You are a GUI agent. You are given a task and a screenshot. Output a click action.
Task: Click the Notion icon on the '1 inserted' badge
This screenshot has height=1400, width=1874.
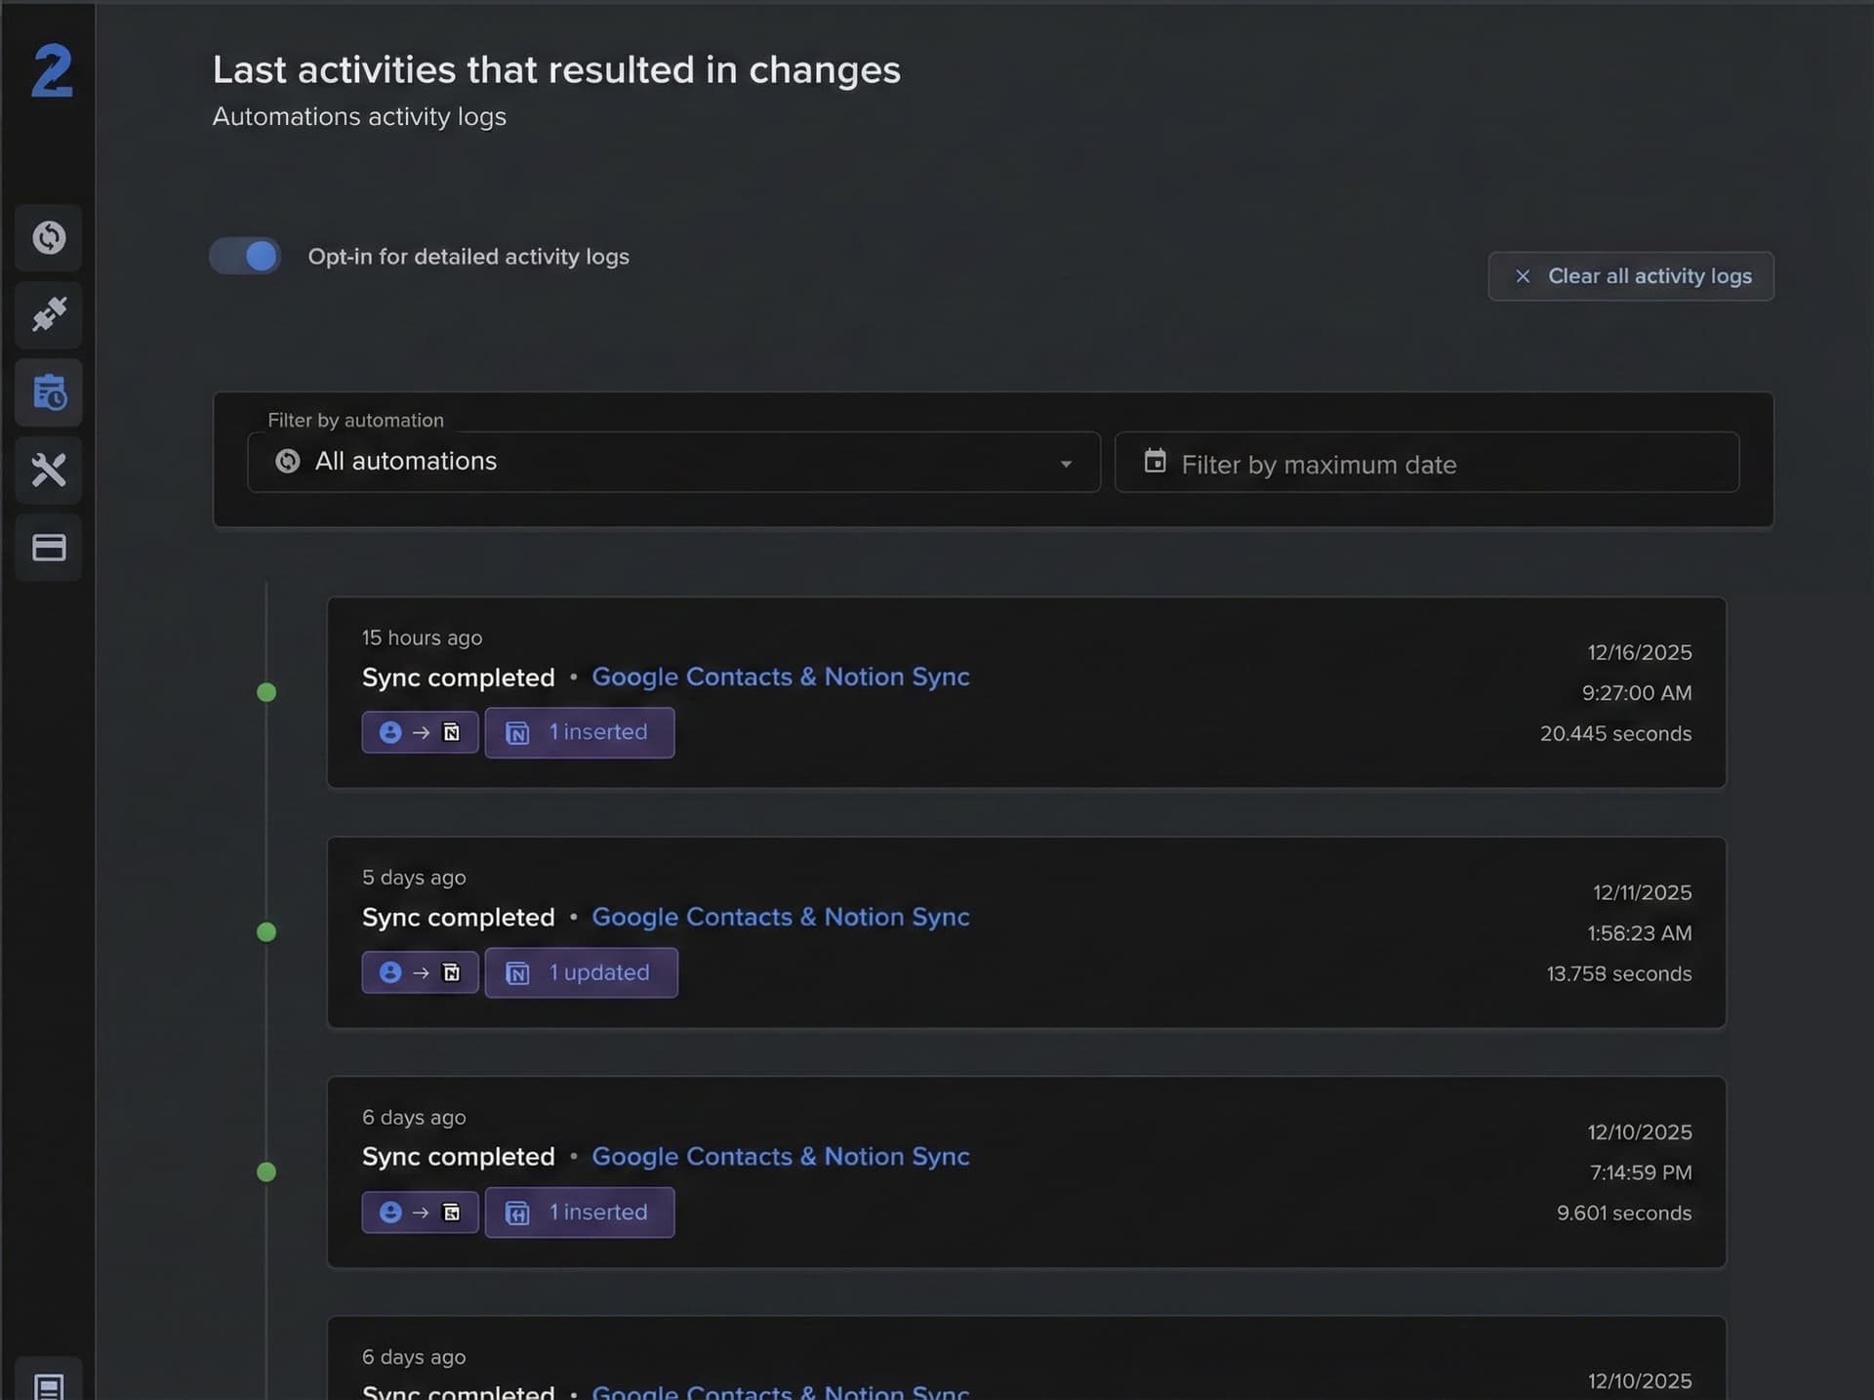pos(518,732)
